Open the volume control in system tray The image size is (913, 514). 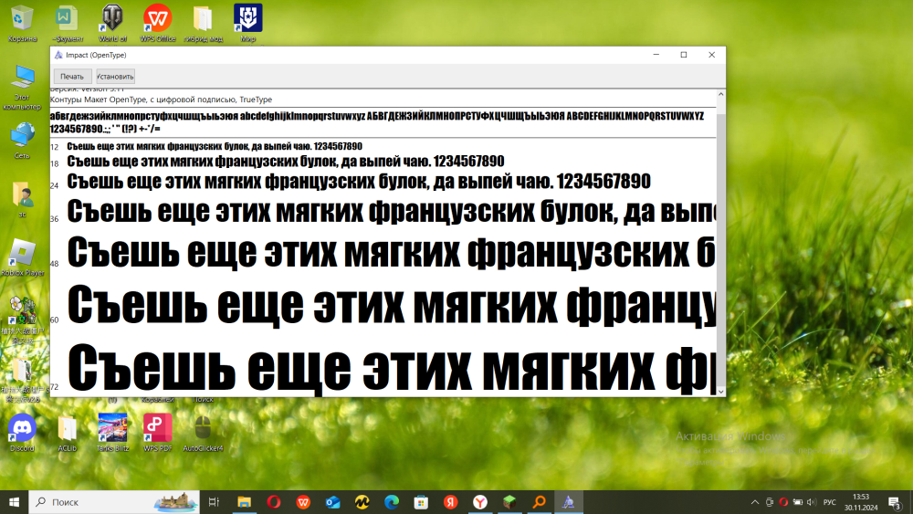tap(812, 502)
